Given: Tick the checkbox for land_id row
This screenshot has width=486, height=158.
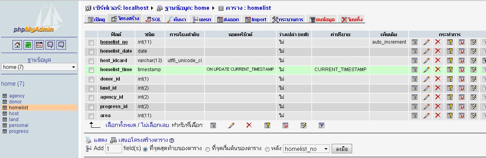Looking at the screenshot, I should pos(91,88).
